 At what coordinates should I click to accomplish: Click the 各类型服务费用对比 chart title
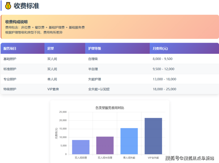point(110,107)
